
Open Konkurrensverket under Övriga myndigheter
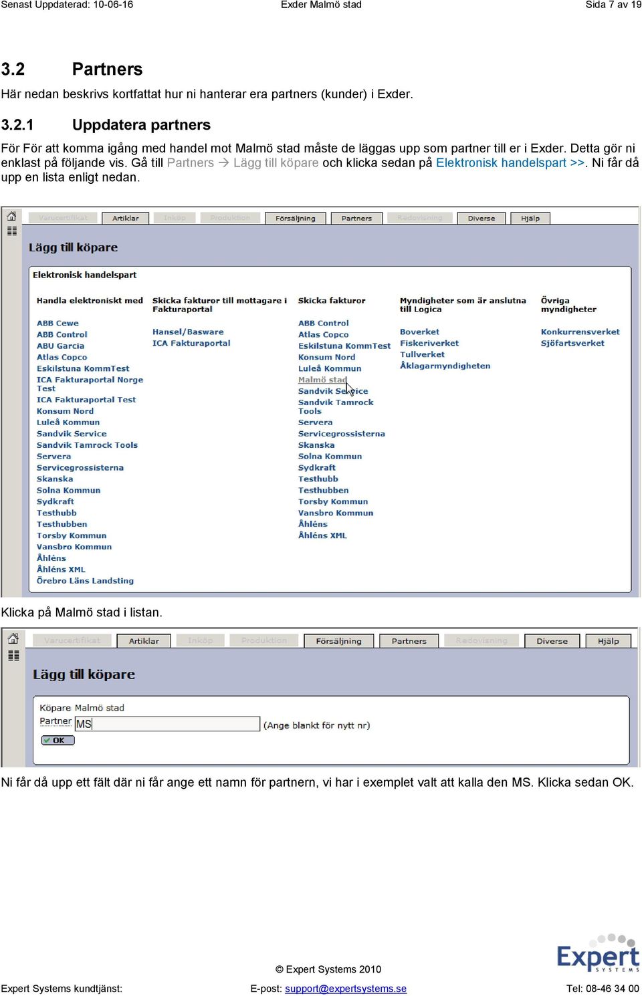pyautogui.click(x=580, y=332)
